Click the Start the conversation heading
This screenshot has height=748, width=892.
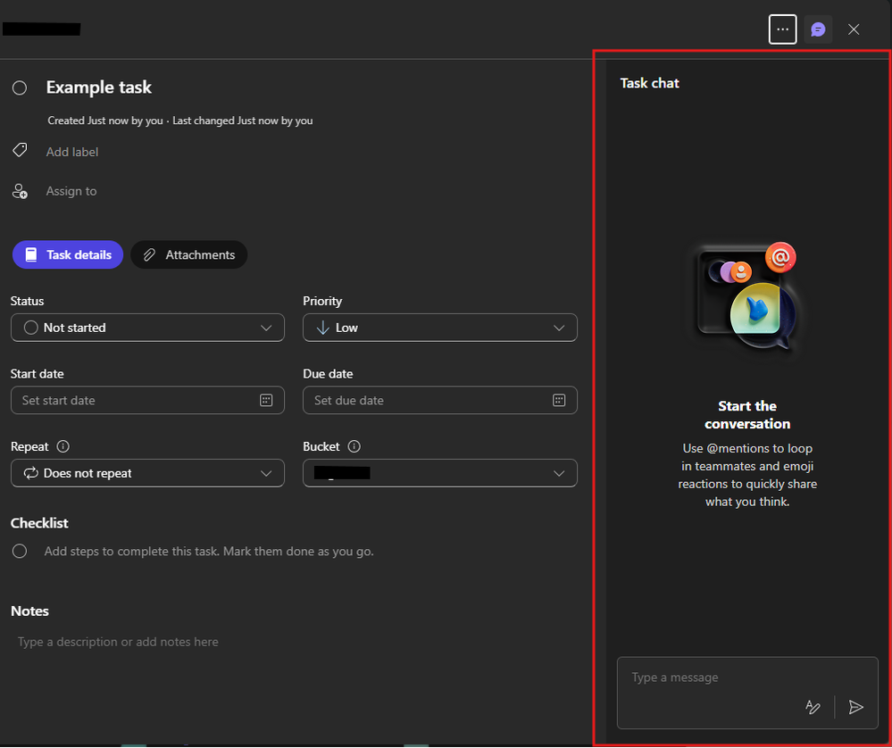click(x=747, y=415)
